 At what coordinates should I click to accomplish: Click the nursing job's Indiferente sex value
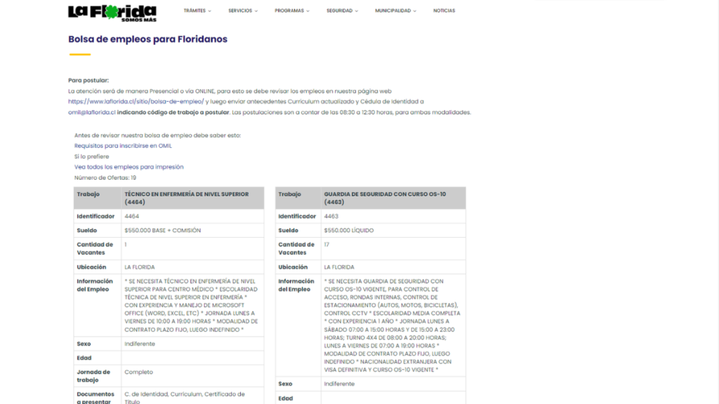tap(140, 344)
